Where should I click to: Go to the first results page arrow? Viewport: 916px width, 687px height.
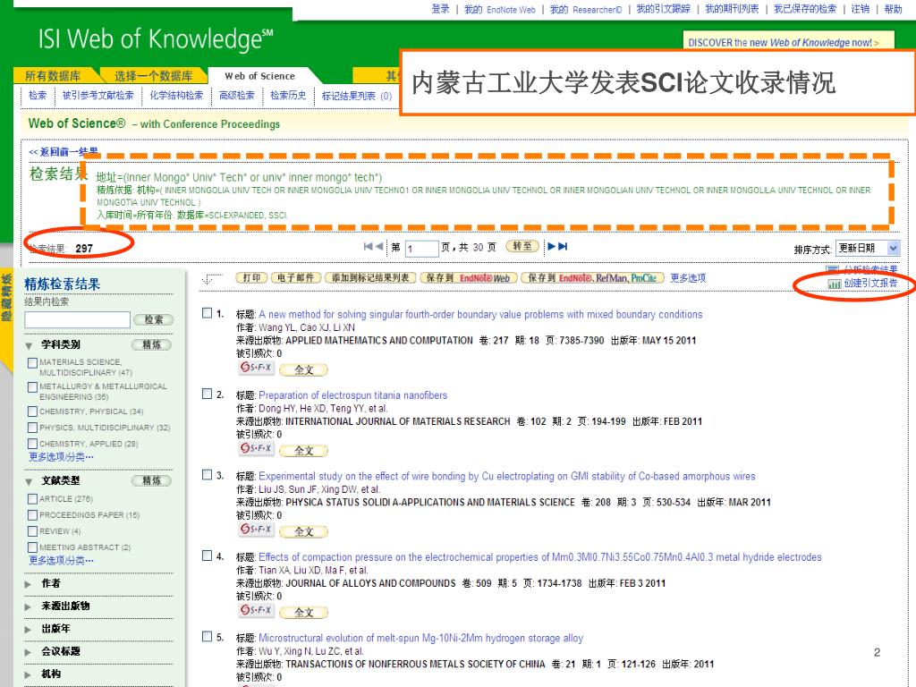click(x=368, y=247)
